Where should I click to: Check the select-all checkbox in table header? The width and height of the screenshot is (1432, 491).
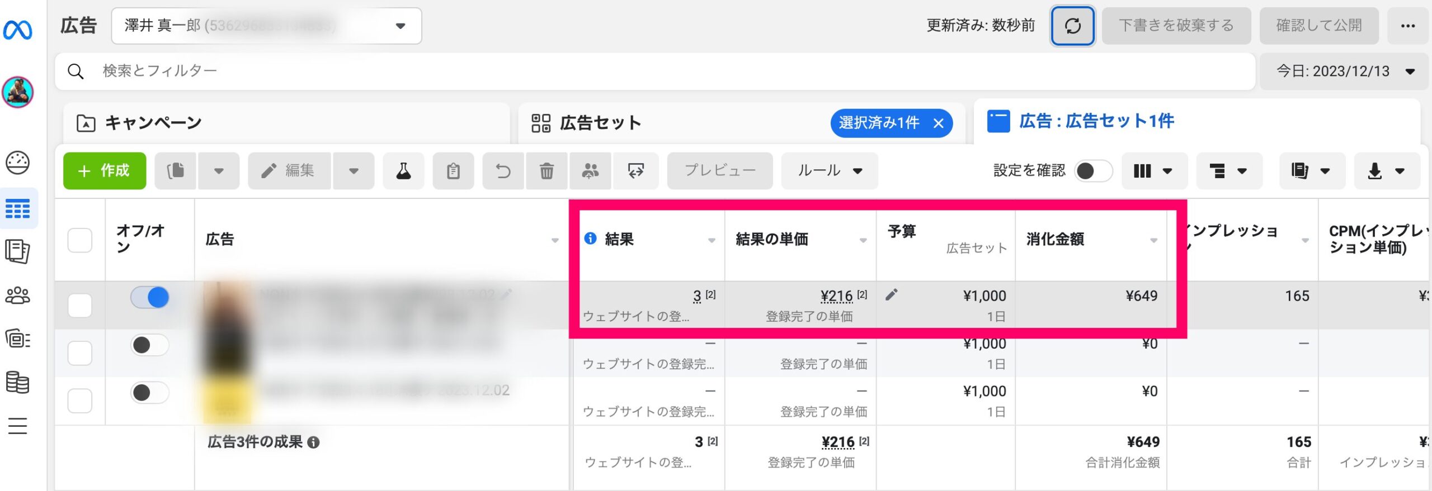tap(80, 240)
